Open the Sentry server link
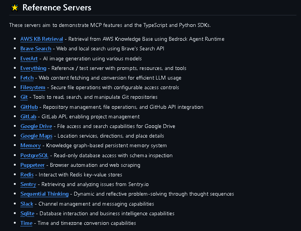 [x=28, y=184]
